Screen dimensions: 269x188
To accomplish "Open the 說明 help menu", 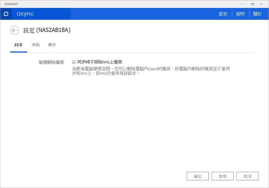I will pos(240,14).
